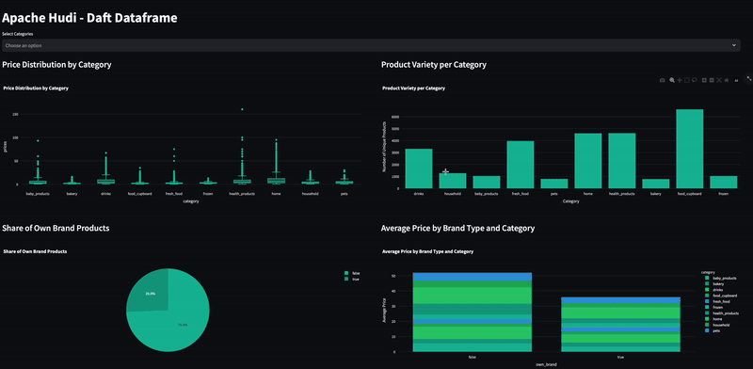Click 'Average Price by Brand Type and Category' heading
Screen dimensions: 753x369
(457, 228)
